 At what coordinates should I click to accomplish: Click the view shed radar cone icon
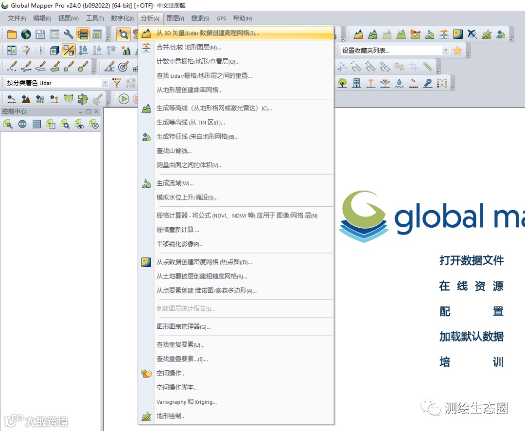[x=415, y=34]
